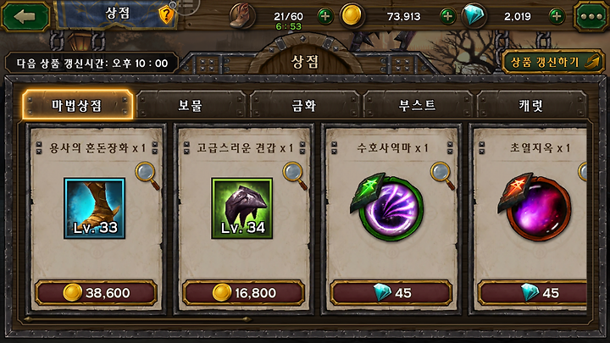Buy boots for 38,600 gold
The width and height of the screenshot is (610, 343).
[x=96, y=292]
